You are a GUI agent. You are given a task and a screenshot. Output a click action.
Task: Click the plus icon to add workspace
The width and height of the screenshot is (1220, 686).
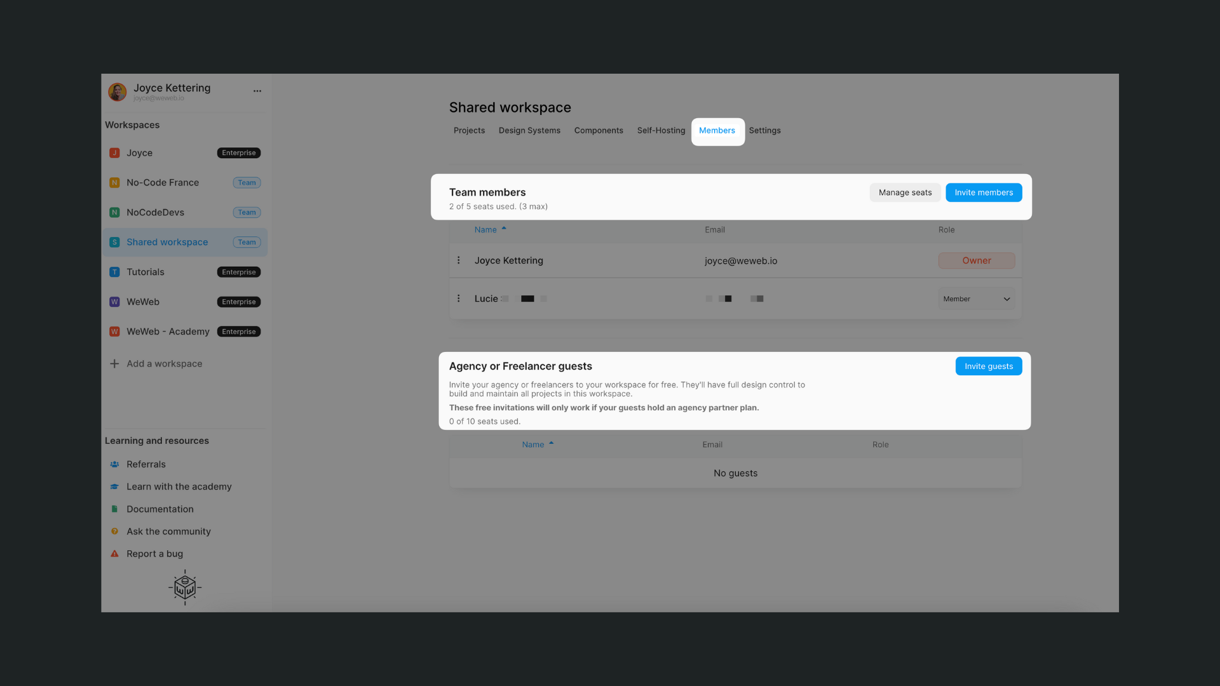pyautogui.click(x=114, y=364)
